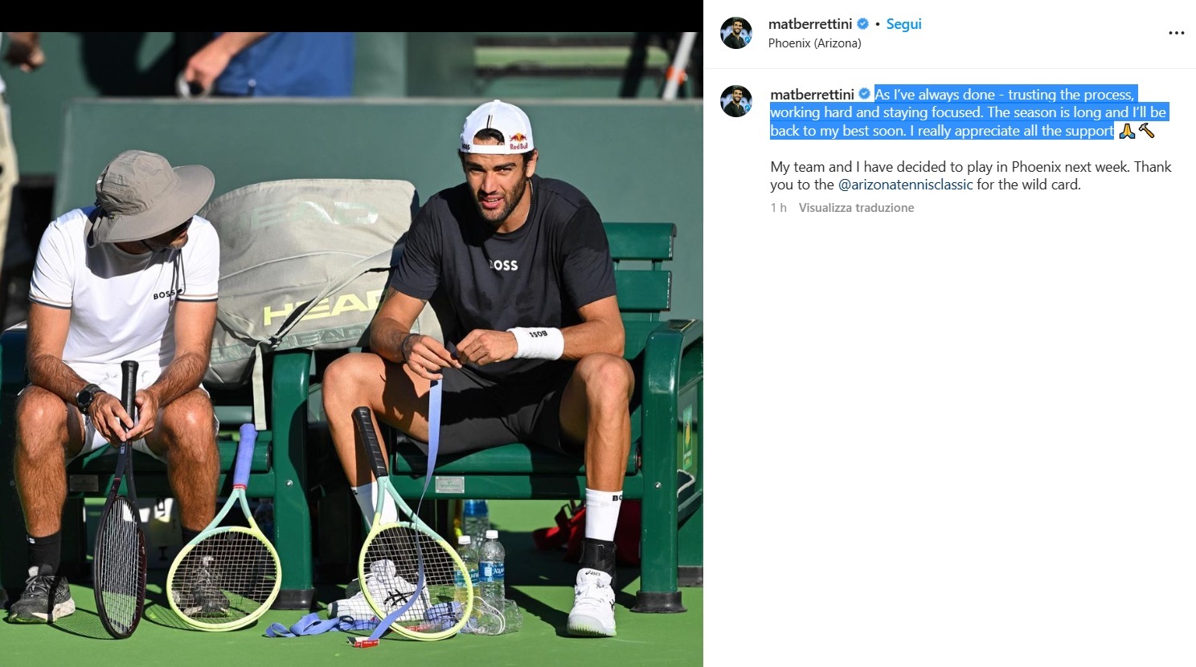Click the header matberrettini profile avatar
Image resolution: width=1196 pixels, height=667 pixels.
[736, 33]
